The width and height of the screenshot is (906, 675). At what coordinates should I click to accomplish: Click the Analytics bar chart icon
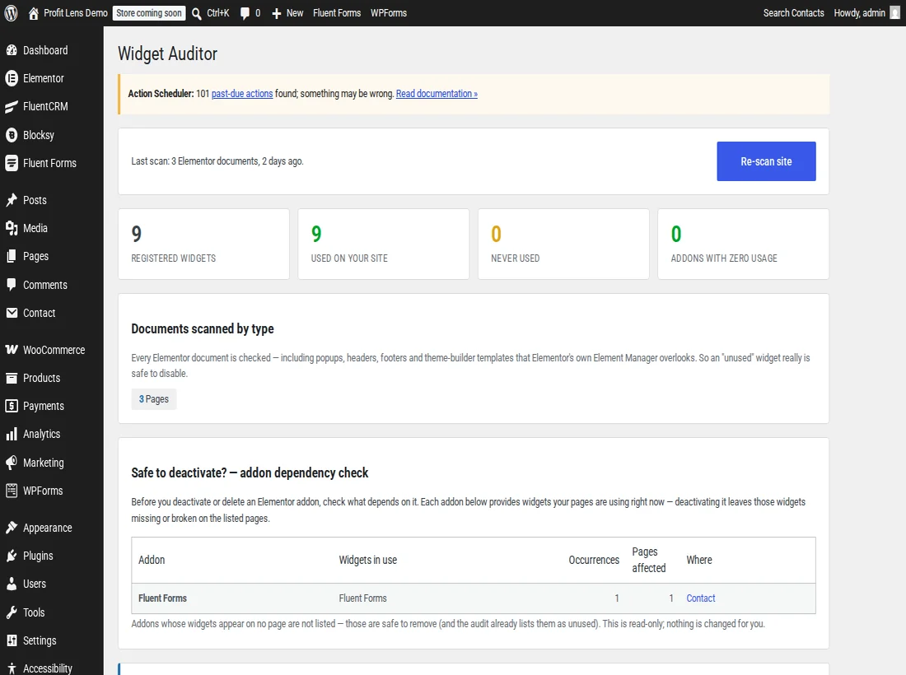coord(12,434)
